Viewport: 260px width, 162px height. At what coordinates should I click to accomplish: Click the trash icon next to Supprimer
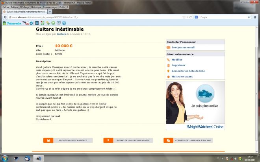[x=168, y=65]
